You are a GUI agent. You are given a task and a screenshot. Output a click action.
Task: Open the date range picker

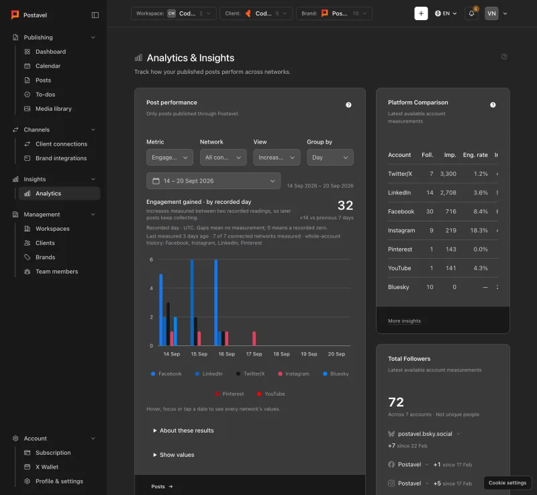pyautogui.click(x=213, y=180)
